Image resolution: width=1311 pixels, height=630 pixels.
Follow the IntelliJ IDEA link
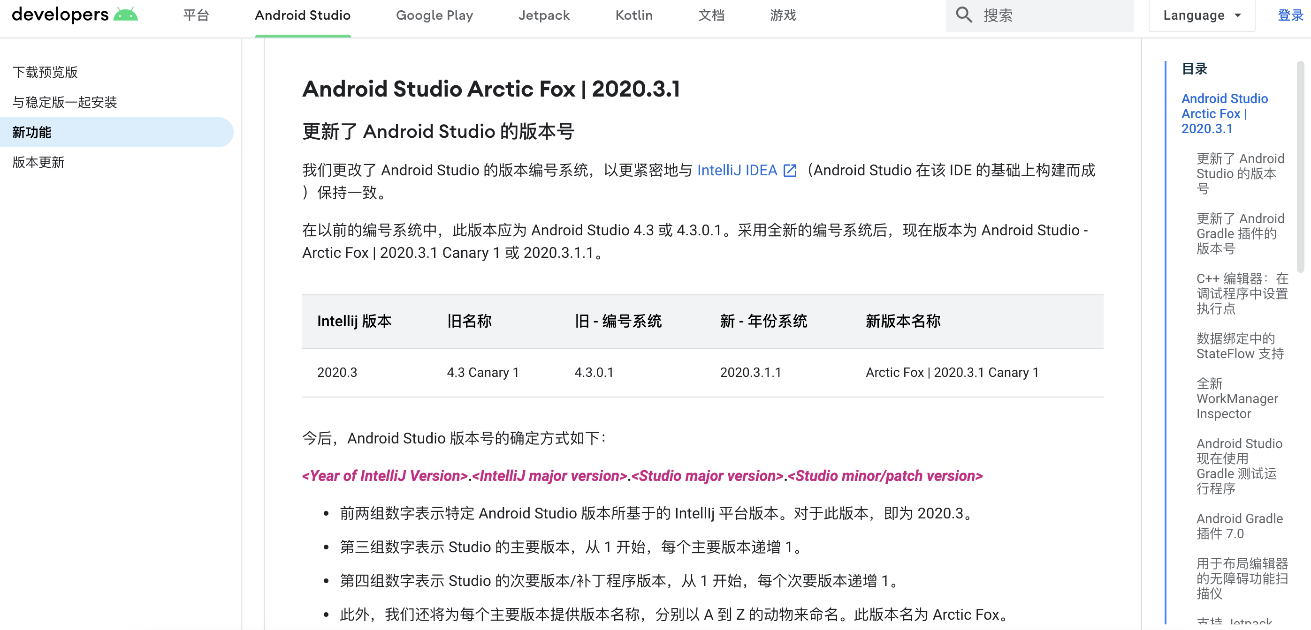pos(737,170)
